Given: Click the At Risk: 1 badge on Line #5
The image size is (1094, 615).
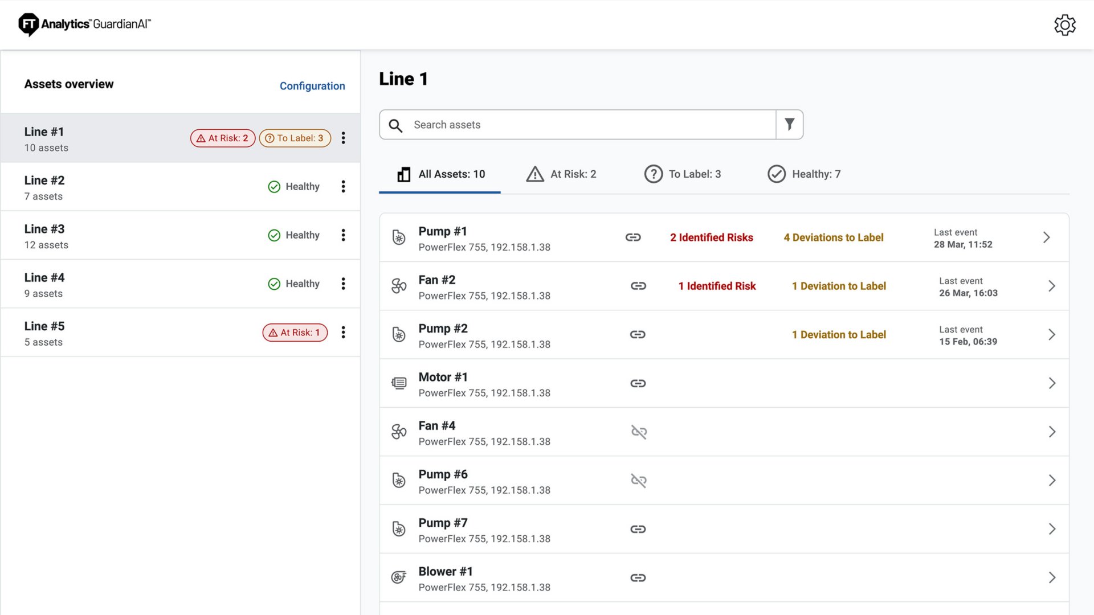Looking at the screenshot, I should 295,332.
